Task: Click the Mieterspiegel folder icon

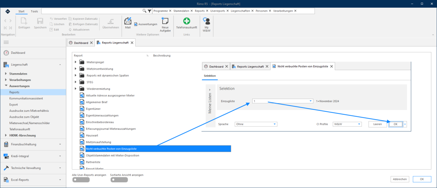Action: pos(82,62)
